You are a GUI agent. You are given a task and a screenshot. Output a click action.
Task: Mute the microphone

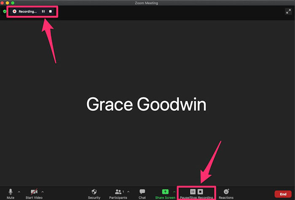click(x=10, y=192)
